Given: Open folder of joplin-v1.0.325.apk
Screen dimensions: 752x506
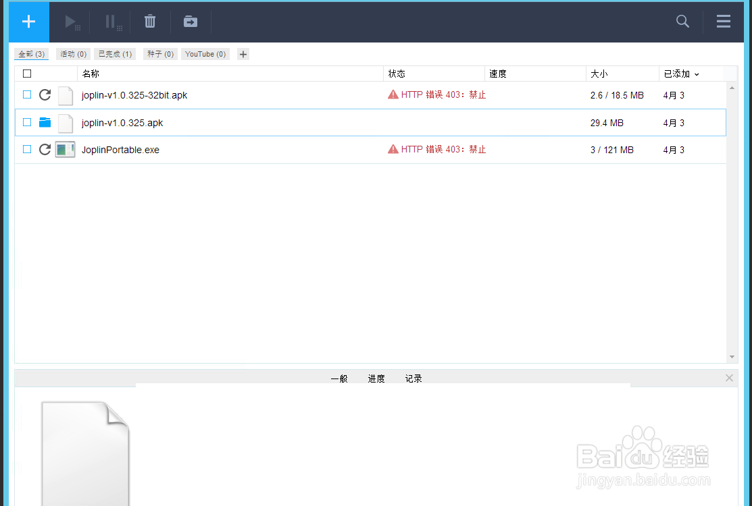Looking at the screenshot, I should point(45,123).
